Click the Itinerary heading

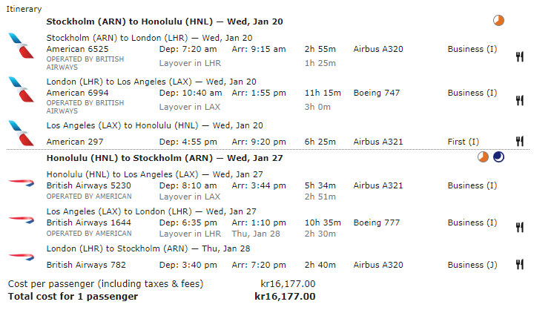pyautogui.click(x=24, y=8)
